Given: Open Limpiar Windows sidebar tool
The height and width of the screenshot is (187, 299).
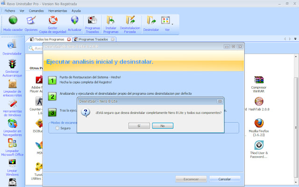Looking at the screenshot, I should (x=12, y=167).
